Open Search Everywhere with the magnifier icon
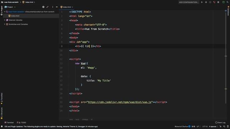Viewport: 230px width, 129px height. pos(227,2)
